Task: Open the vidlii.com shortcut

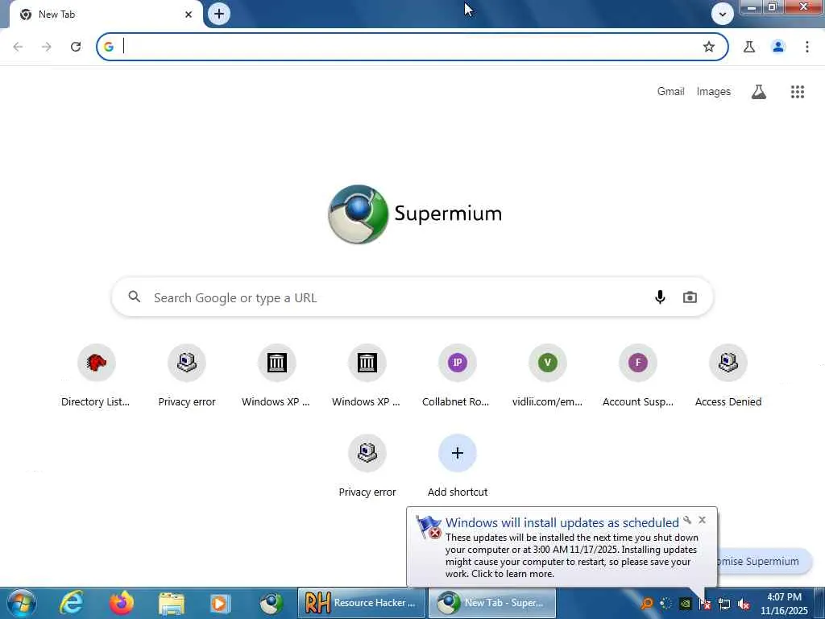Action: pos(547,375)
